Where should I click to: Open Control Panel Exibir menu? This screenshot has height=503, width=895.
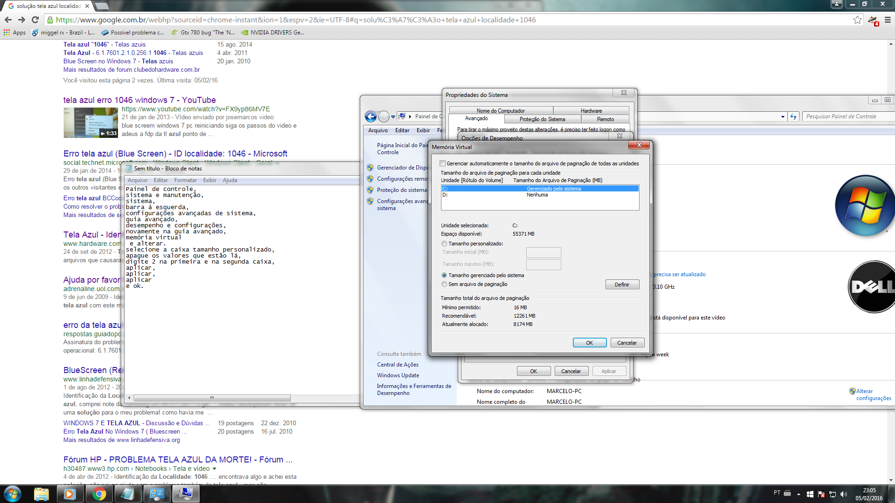[x=423, y=130]
